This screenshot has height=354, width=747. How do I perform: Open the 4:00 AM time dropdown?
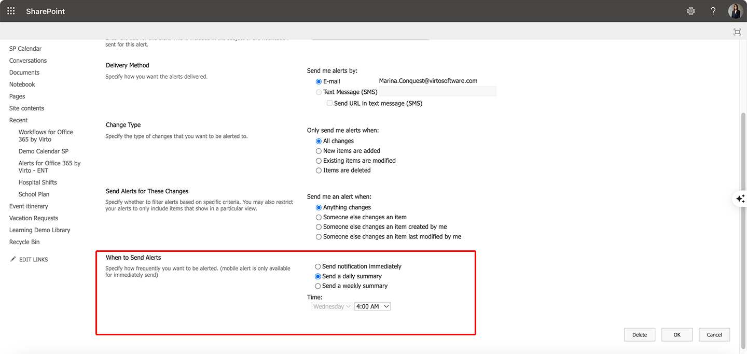point(372,306)
